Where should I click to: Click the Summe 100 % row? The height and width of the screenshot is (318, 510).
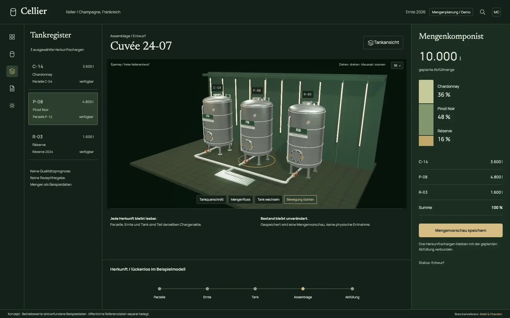pyautogui.click(x=461, y=208)
